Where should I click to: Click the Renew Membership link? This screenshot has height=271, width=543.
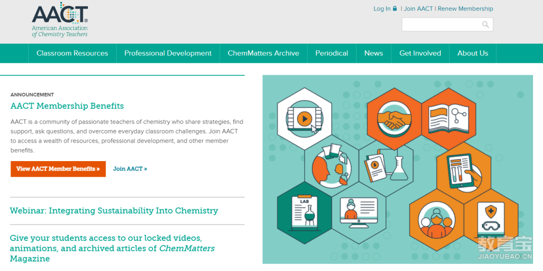(466, 9)
